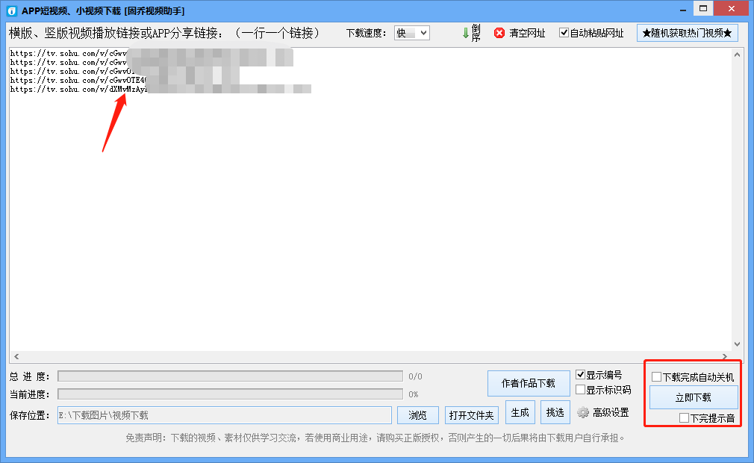Click ★随机获取热门视频★ button

[x=687, y=33]
